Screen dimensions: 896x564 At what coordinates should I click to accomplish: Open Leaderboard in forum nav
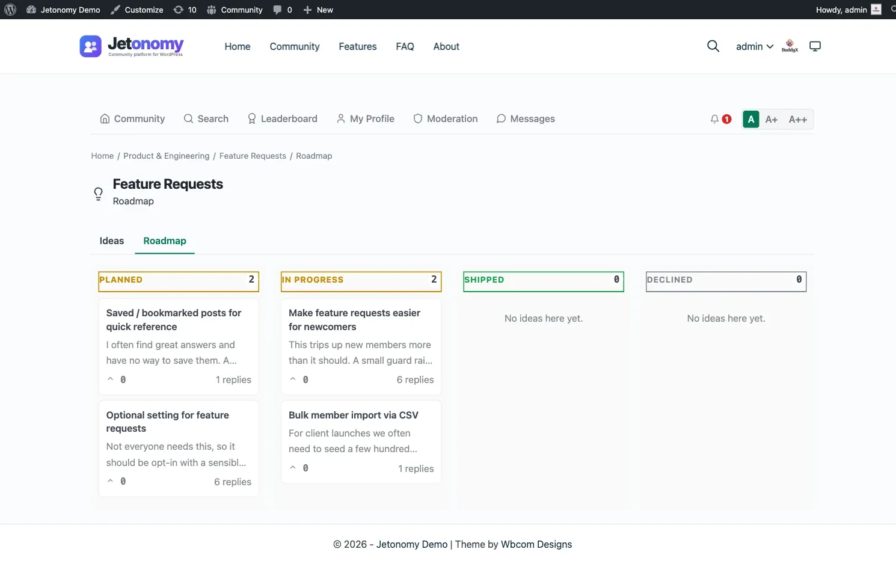(x=282, y=119)
